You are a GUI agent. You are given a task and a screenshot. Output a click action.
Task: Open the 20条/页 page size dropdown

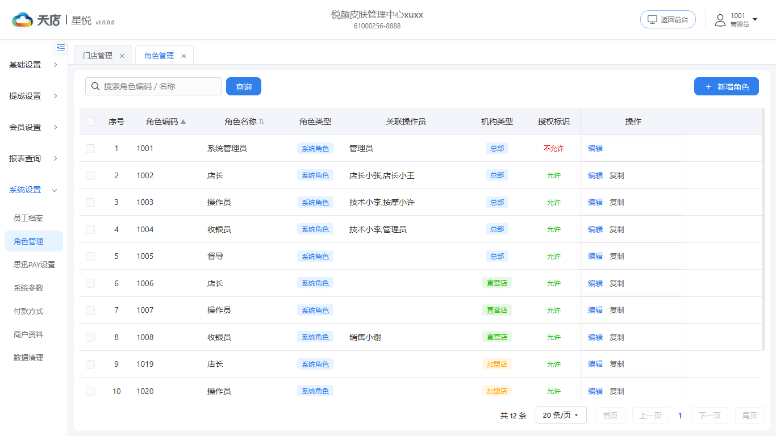560,415
